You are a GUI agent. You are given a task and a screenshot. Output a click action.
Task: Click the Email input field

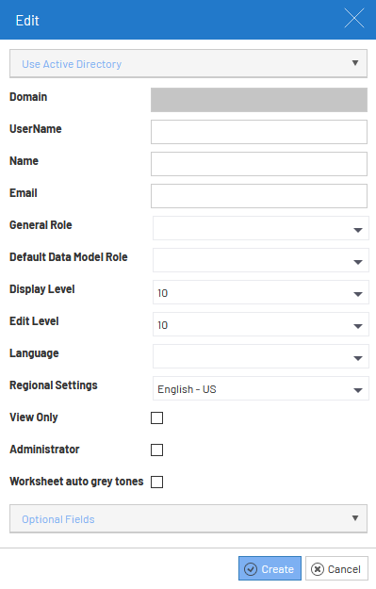tap(259, 196)
